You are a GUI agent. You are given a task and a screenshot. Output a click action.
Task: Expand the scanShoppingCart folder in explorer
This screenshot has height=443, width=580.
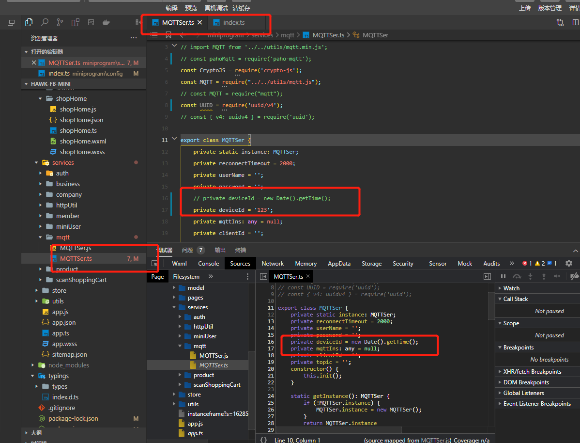40,280
